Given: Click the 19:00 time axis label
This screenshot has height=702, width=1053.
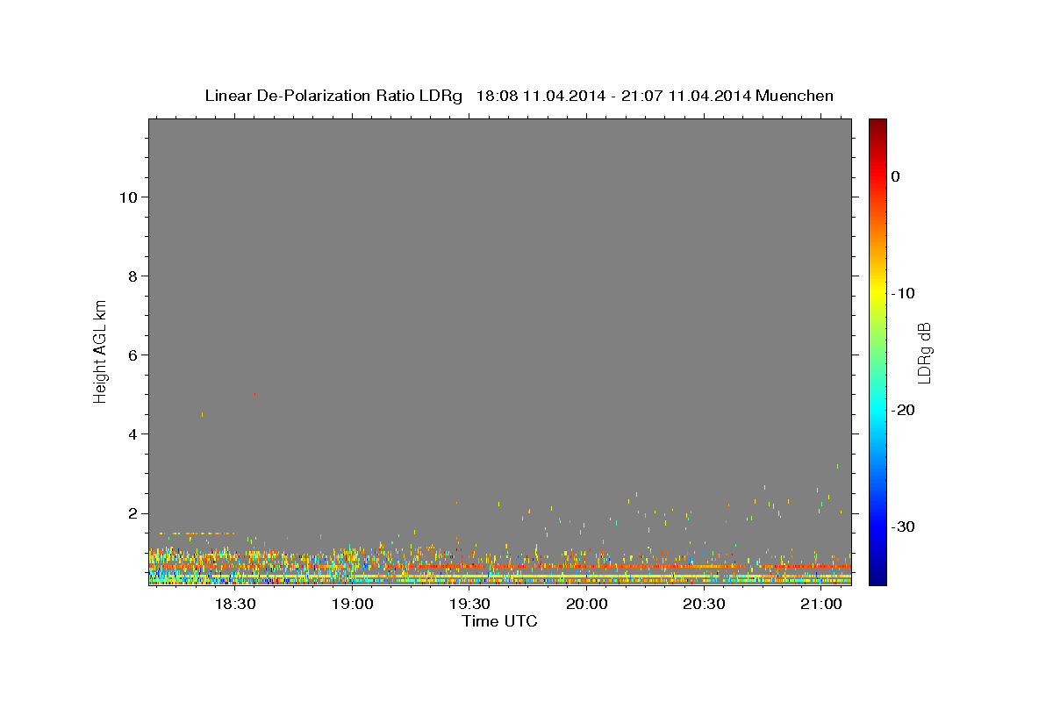Looking at the screenshot, I should click(353, 605).
